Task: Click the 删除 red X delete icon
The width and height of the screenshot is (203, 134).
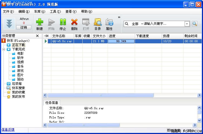Action: [x=74, y=22]
